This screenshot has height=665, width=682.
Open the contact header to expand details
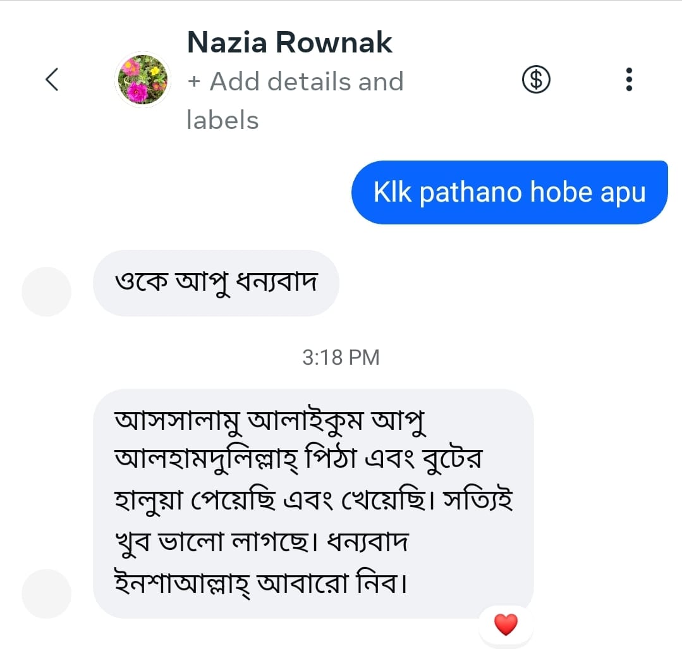(x=289, y=42)
